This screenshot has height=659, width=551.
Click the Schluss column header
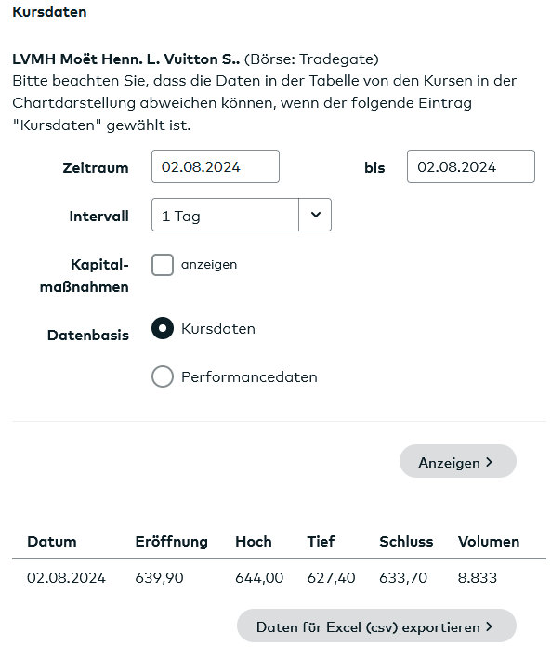(x=406, y=541)
